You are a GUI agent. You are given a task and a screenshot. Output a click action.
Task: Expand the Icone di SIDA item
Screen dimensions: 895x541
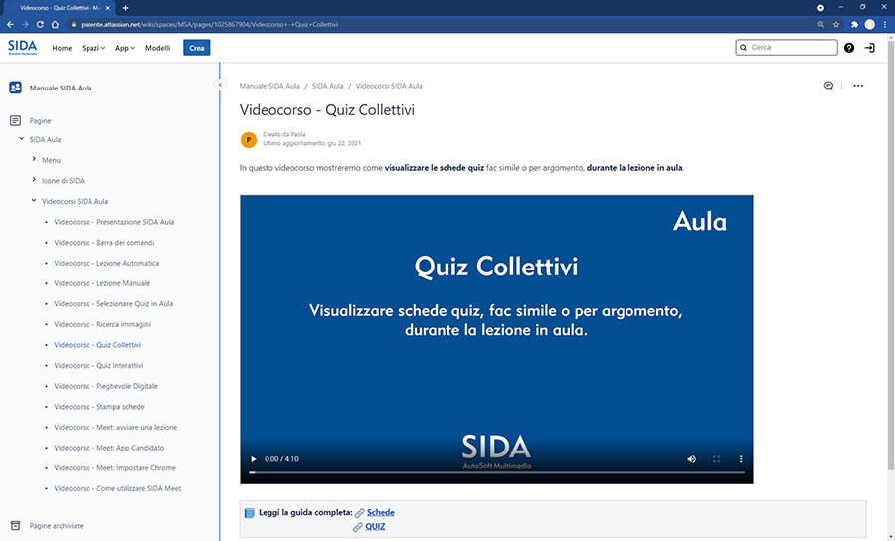point(34,180)
